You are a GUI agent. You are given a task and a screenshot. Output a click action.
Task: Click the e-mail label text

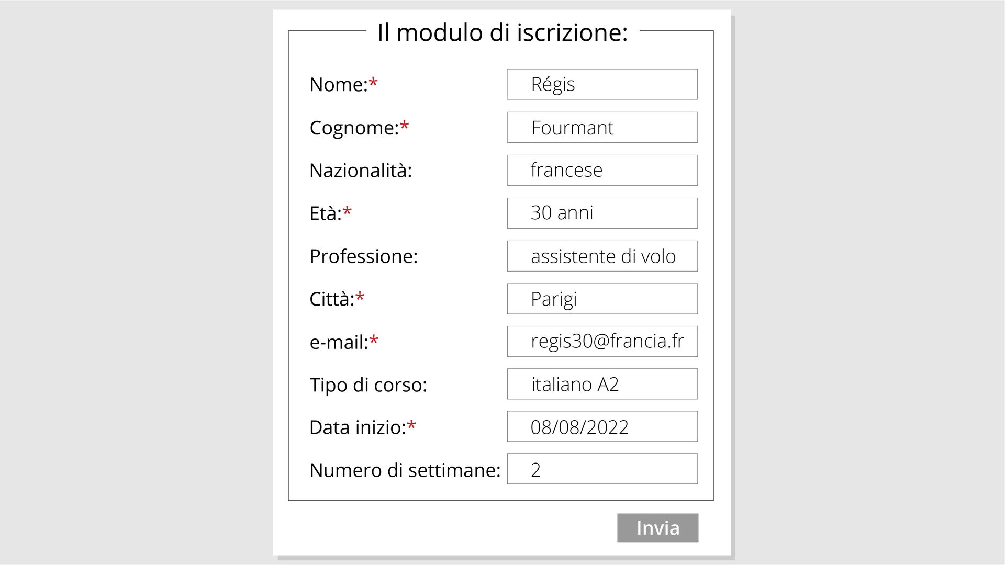(339, 342)
